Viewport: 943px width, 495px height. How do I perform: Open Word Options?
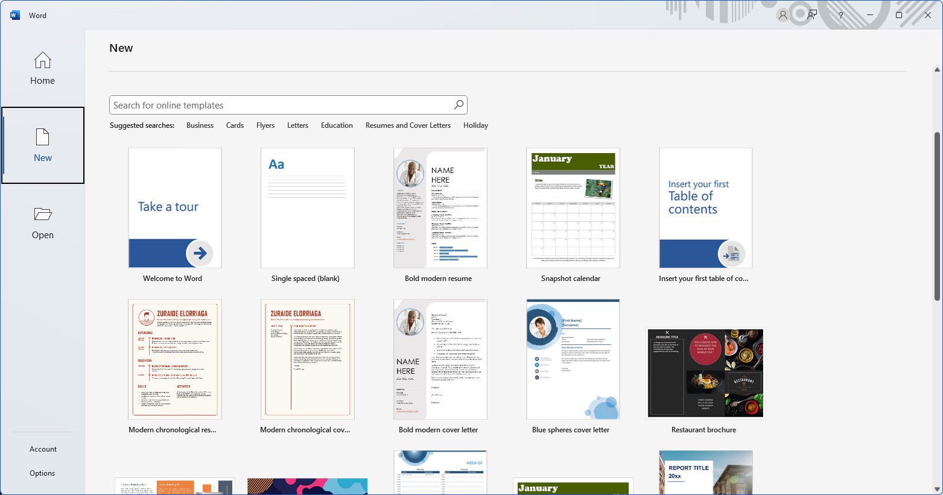[x=42, y=473]
